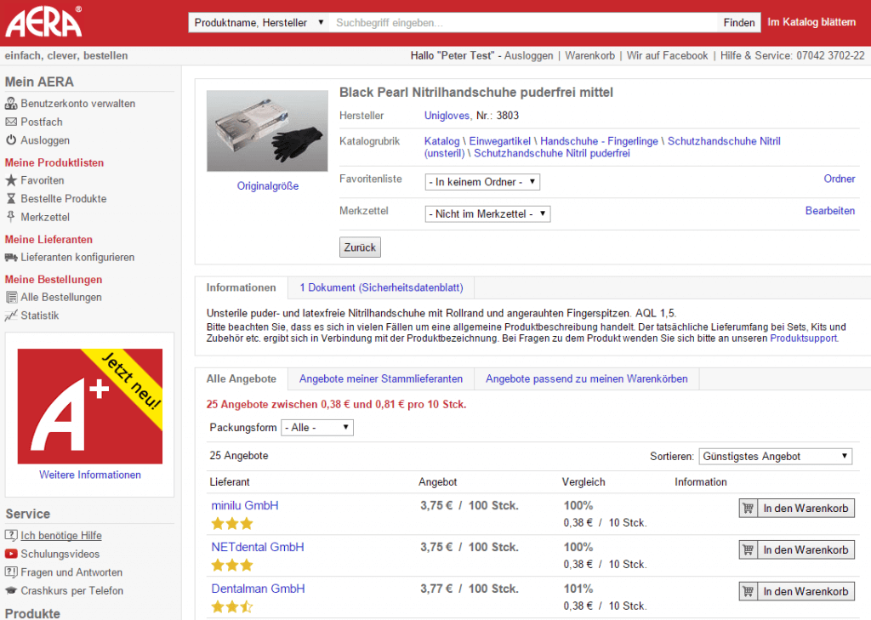Click the truck icon beside Lieferanten konfigurieren
Image resolution: width=871 pixels, height=620 pixels.
(11, 258)
